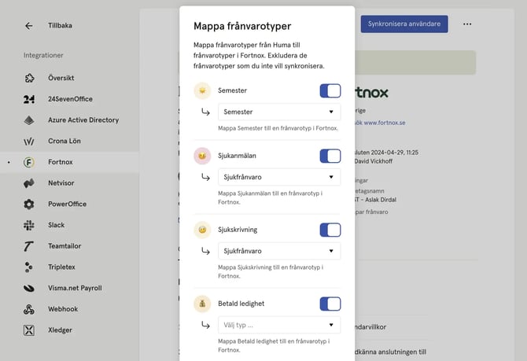Click the Slack hashtag logo icon
This screenshot has width=527, height=361.
(29, 225)
